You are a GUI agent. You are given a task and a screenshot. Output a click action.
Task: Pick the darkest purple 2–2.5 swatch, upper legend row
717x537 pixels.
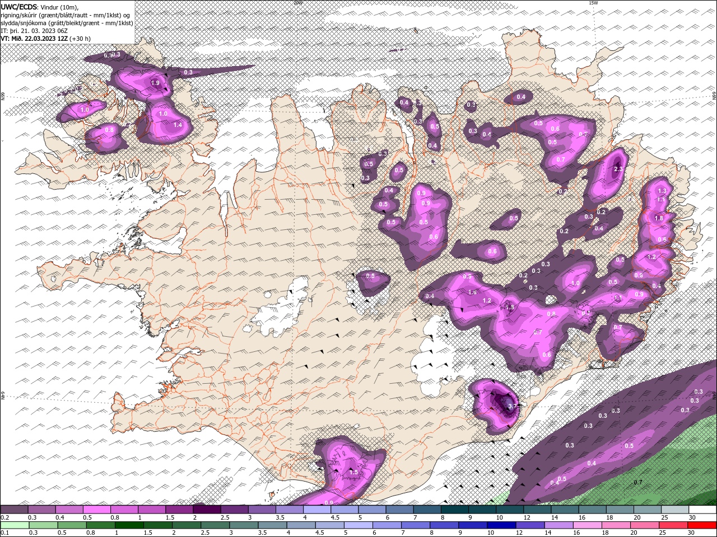[207, 510]
